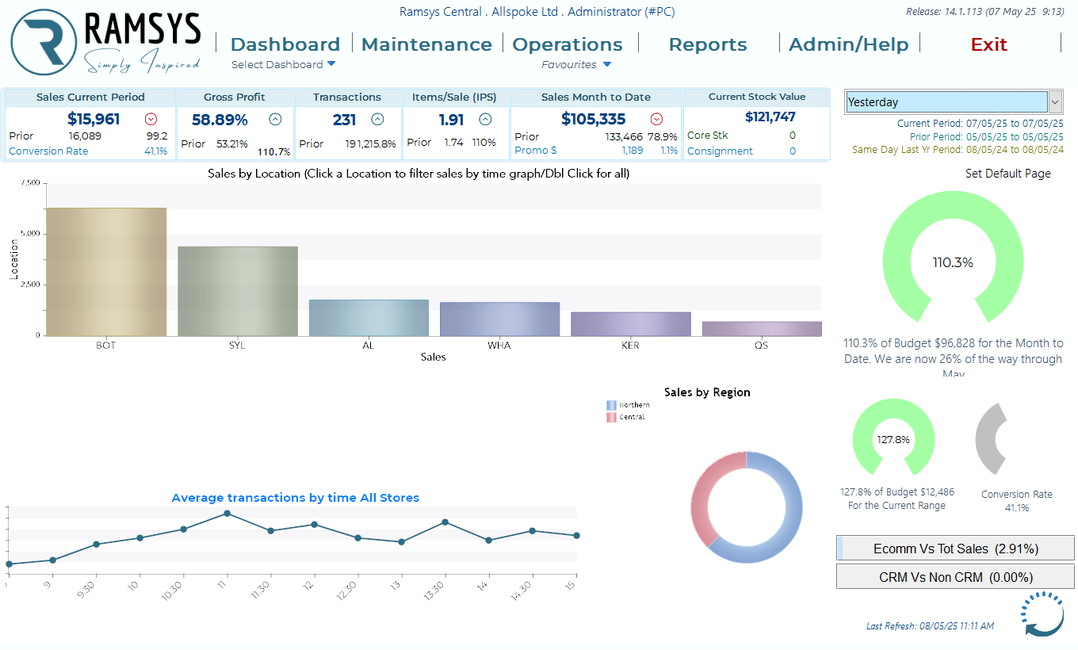Image resolution: width=1078 pixels, height=650 pixels.
Task: Click Average transactions by time All Stores title
Action: click(296, 498)
